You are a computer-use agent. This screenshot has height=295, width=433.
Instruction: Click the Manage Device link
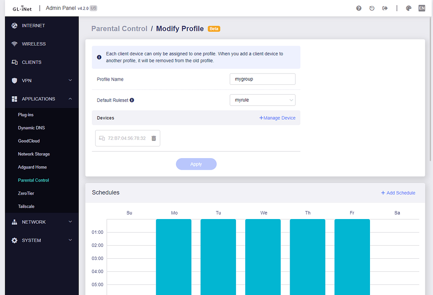(277, 118)
